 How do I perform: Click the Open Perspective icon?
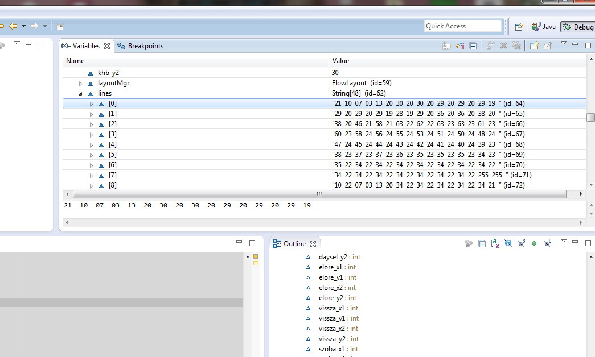pyautogui.click(x=519, y=27)
